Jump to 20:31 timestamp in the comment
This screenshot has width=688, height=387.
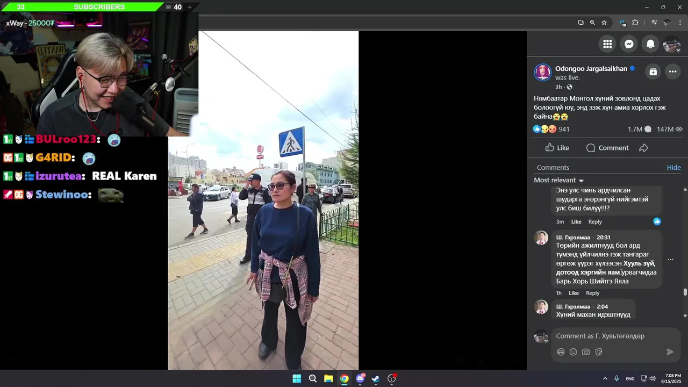[604, 237]
